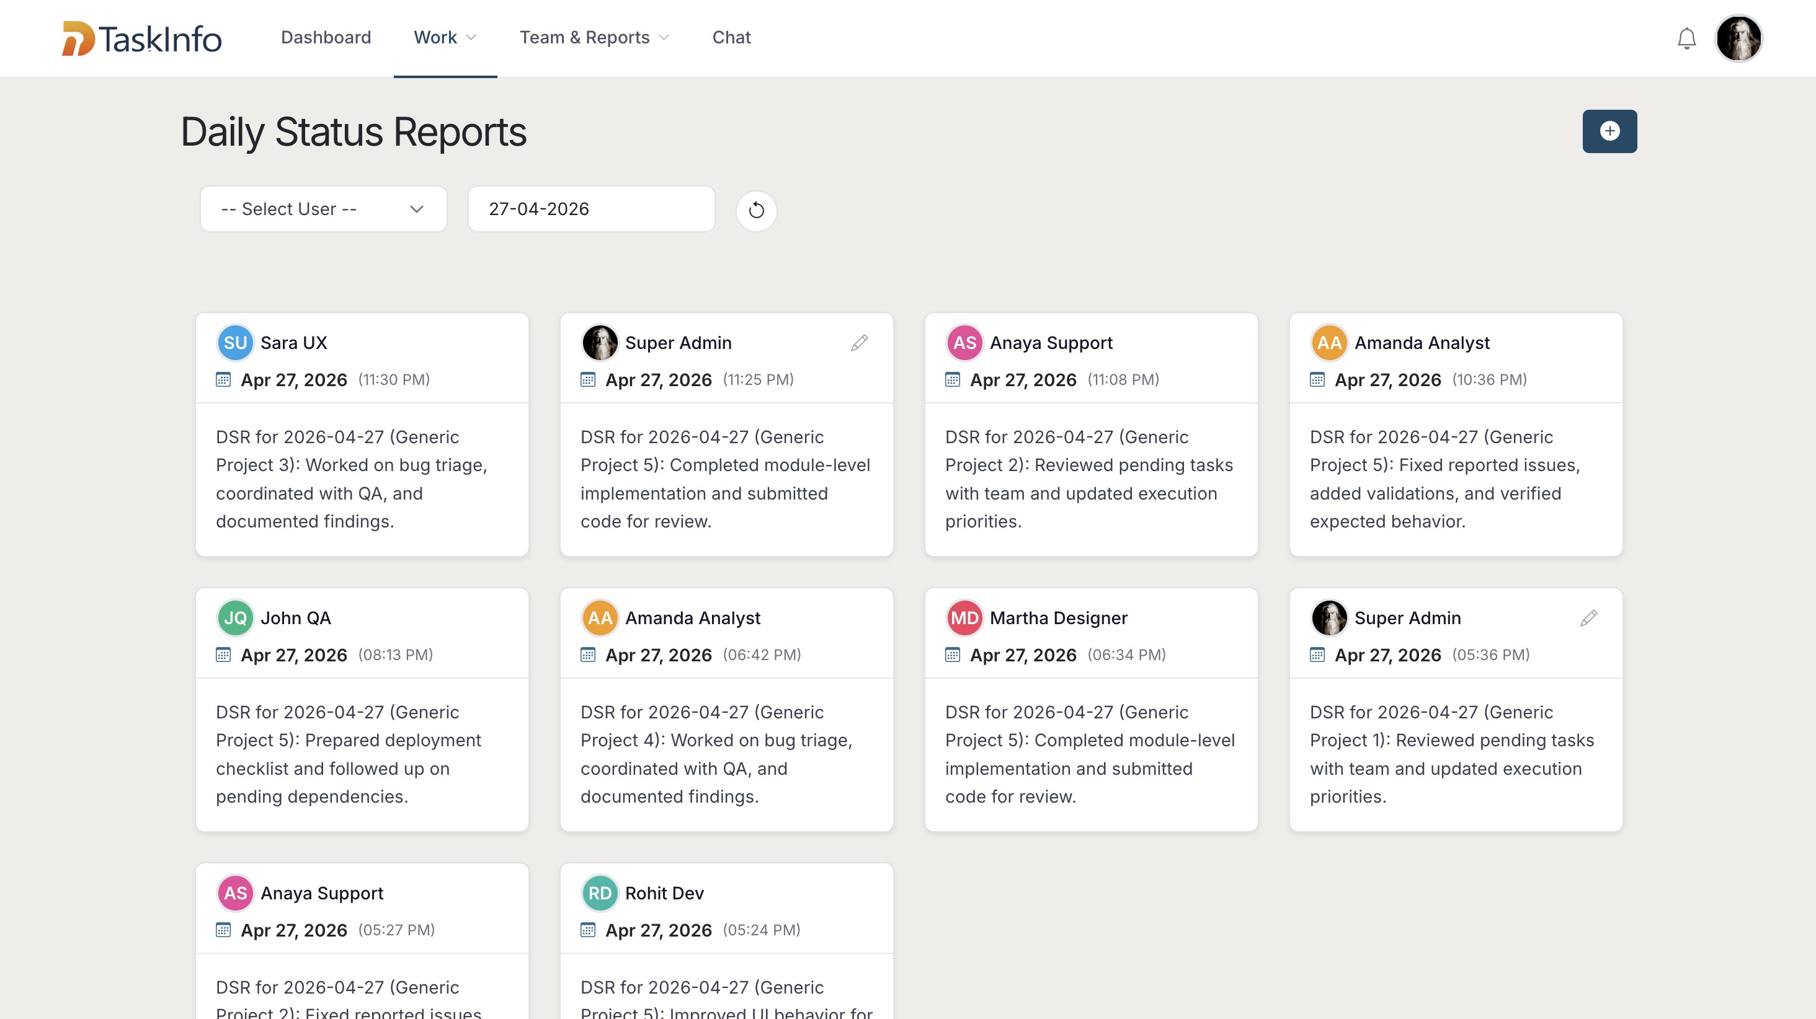This screenshot has width=1816, height=1019.
Task: Click Super Admin name on 05:36 PM card
Action: click(x=1408, y=618)
